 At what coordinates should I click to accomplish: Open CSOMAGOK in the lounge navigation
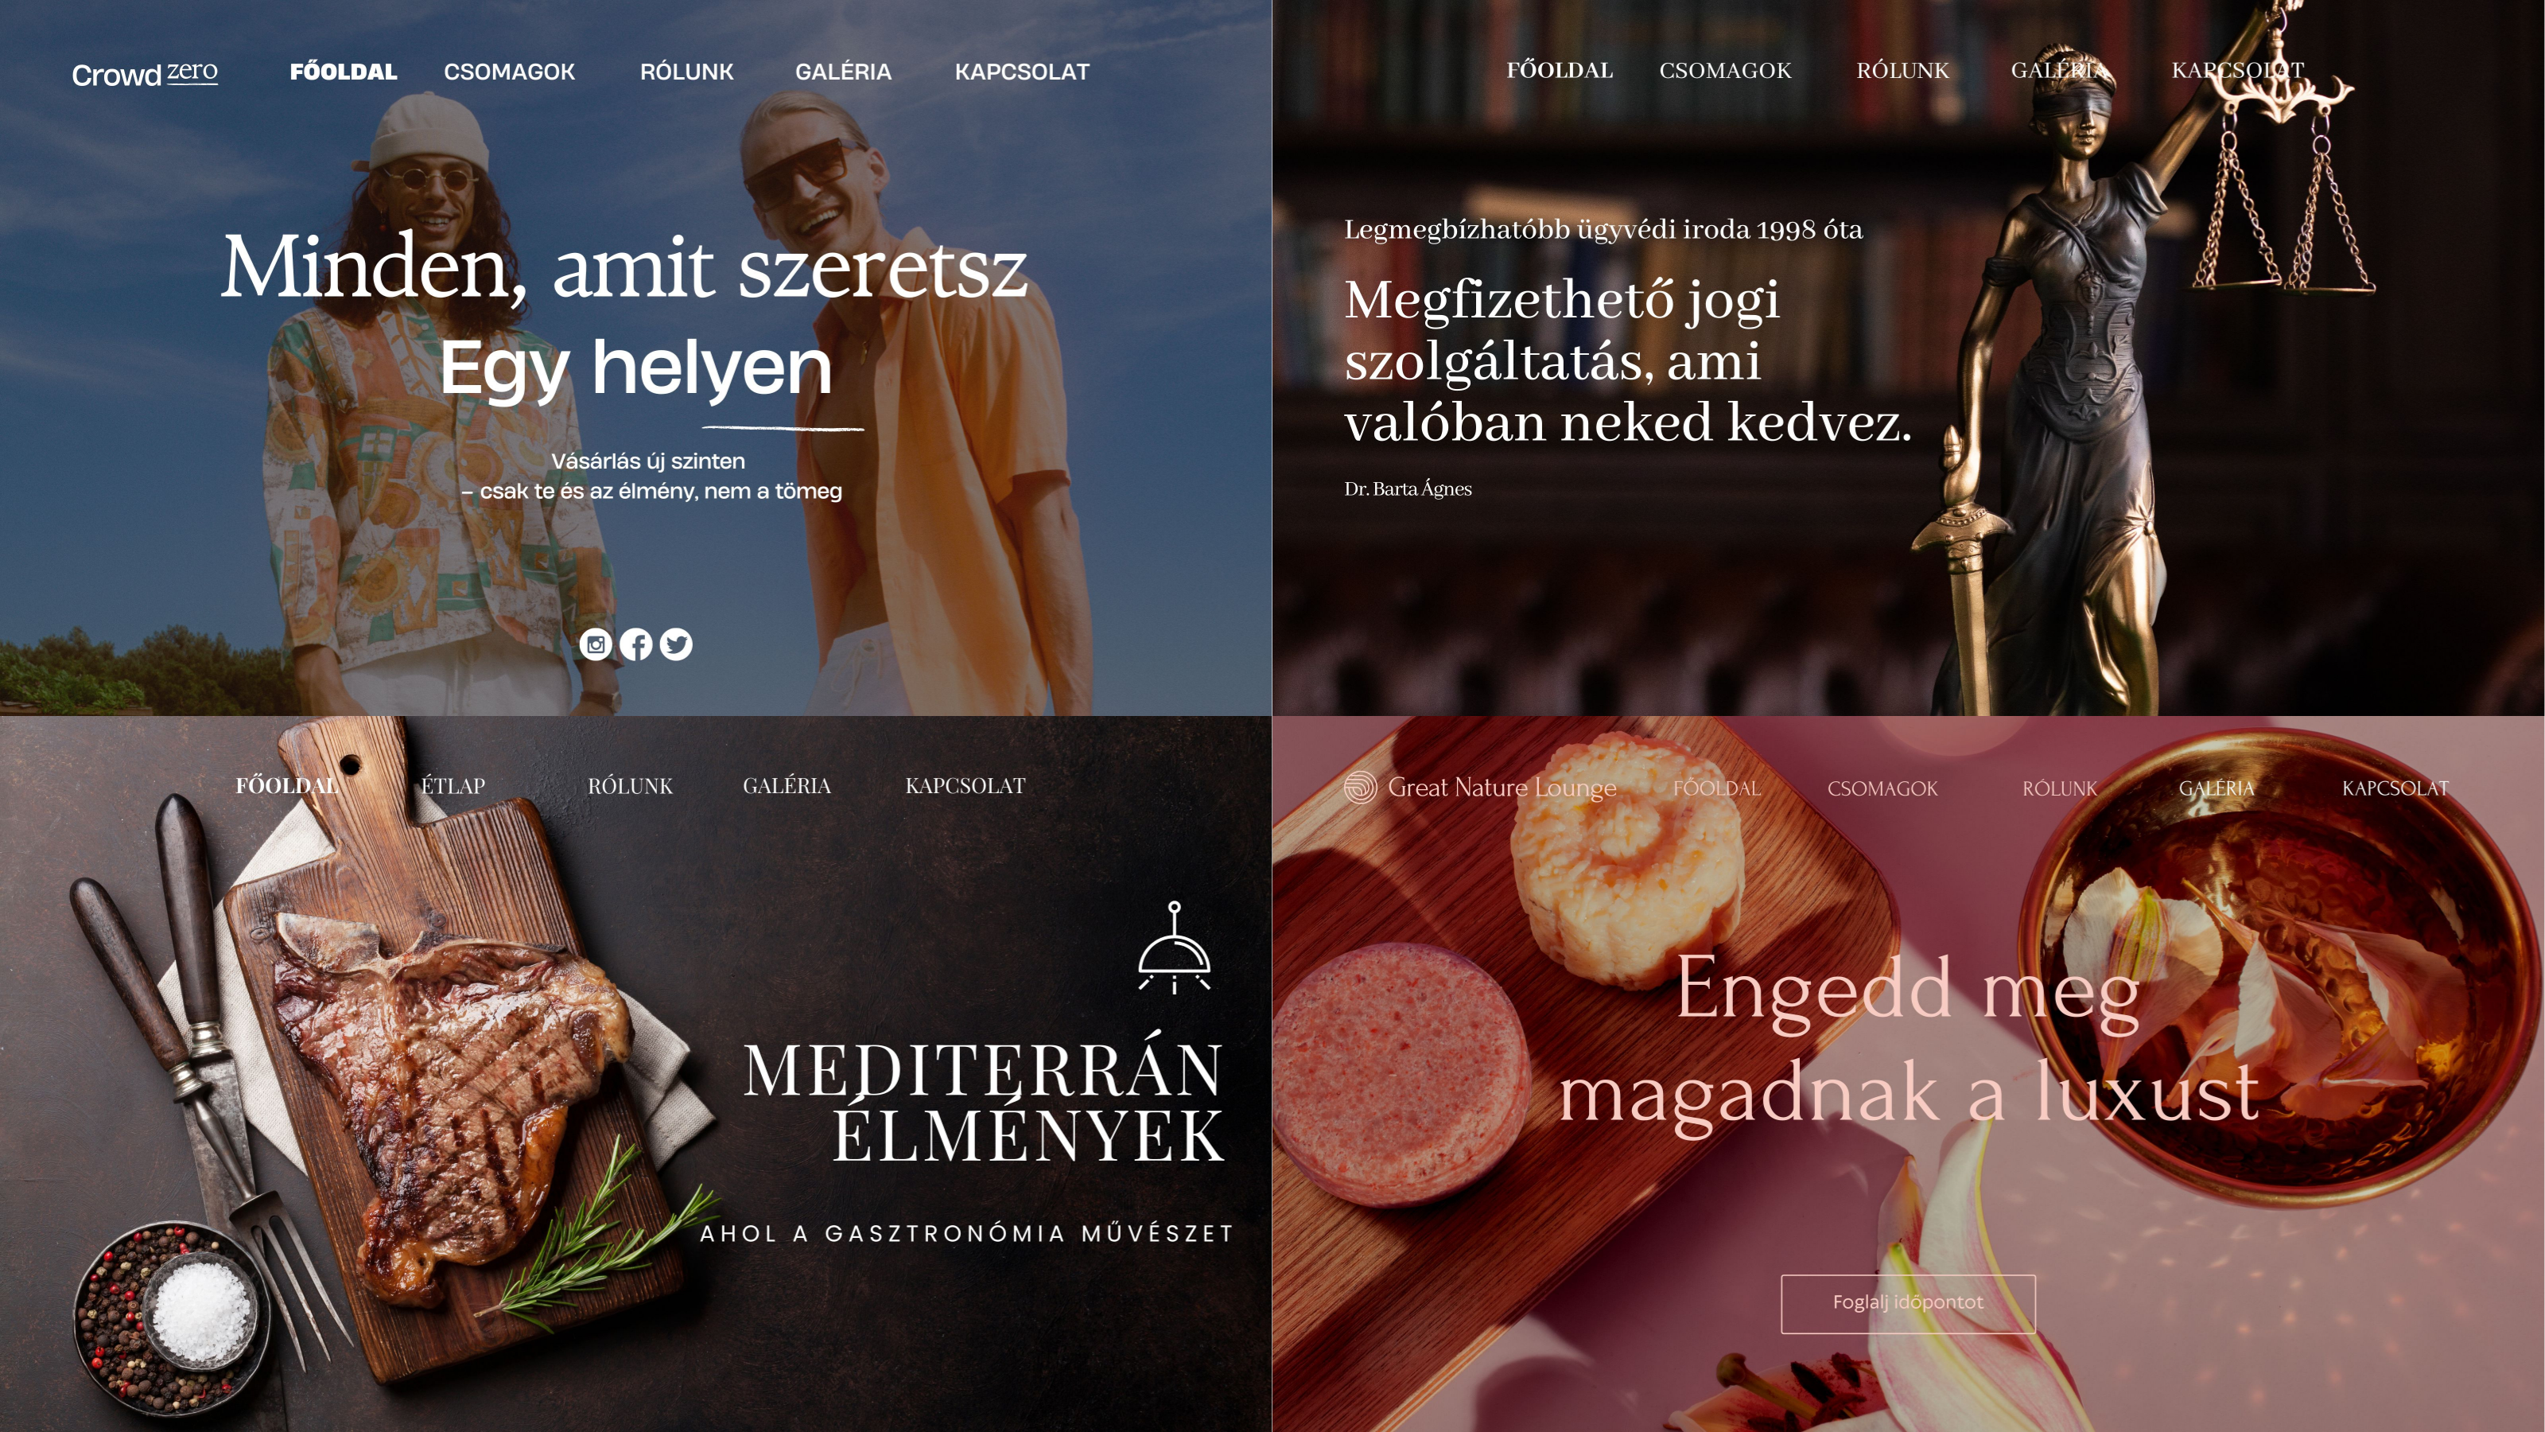(1882, 788)
